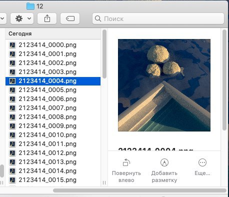Screen dimensions: 229x197
Task: Click thumbnail icon of 2123414_0004.png
Action: [x=12, y=81]
